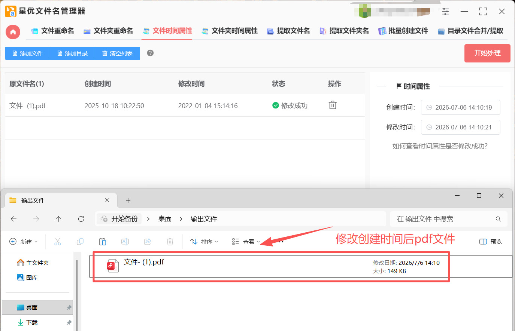The image size is (515, 331).
Task: Go up one folder level in Explorer
Action: point(58,219)
